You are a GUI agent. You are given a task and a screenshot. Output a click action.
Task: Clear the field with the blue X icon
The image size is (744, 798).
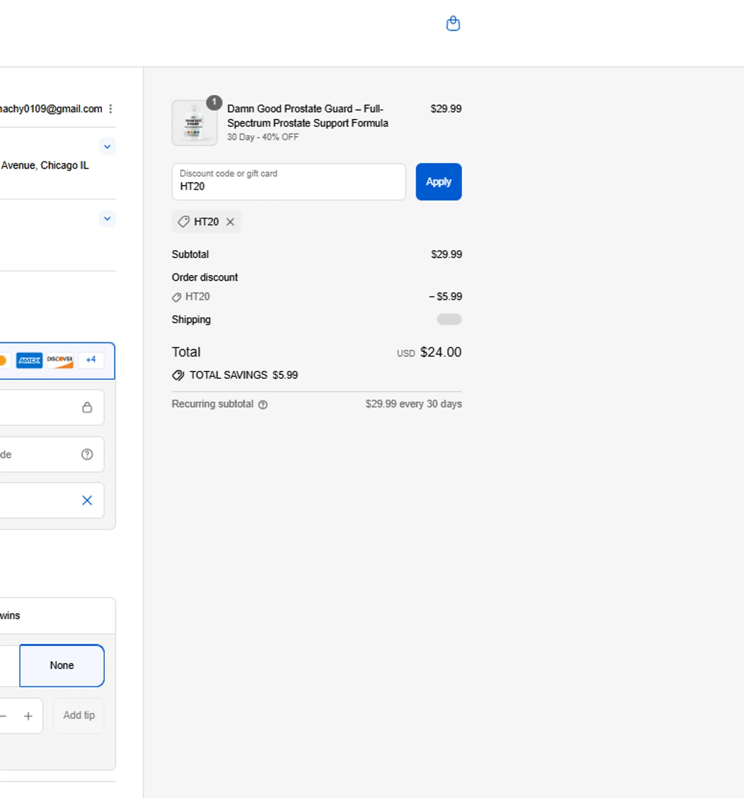[x=87, y=500]
